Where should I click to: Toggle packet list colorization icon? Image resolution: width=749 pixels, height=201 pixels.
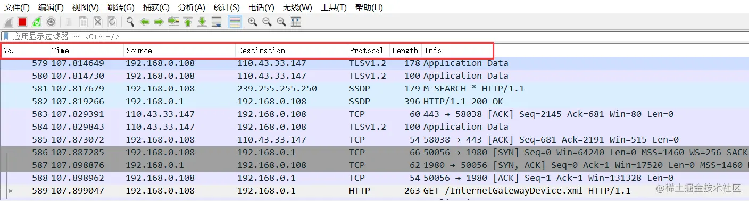(235, 22)
